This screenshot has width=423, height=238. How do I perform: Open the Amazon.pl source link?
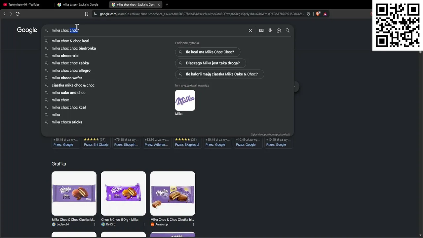coord(160,224)
